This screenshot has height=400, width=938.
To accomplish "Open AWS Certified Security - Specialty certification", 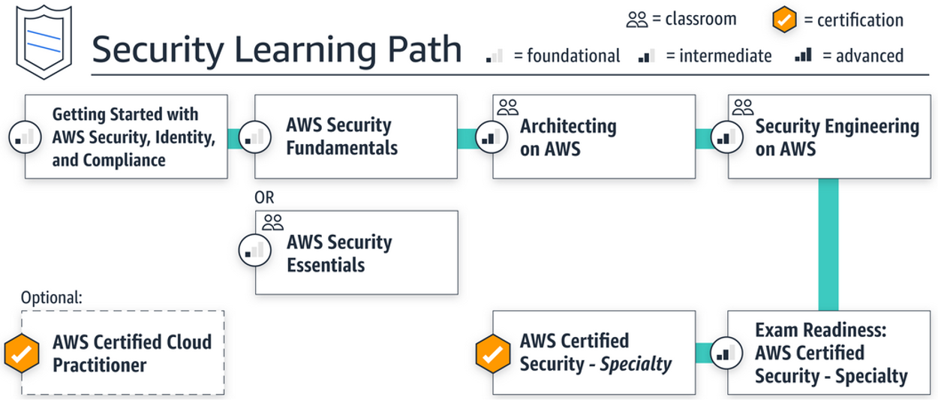I will click(x=594, y=353).
